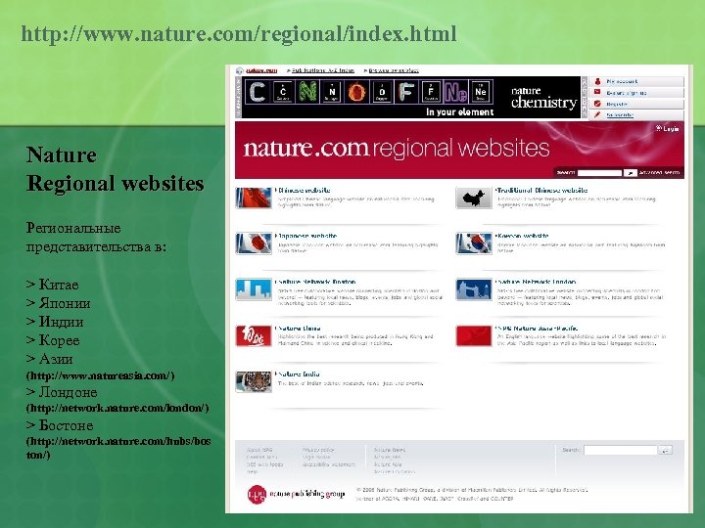
Task: Click the About NPG footer link
Action: click(259, 450)
